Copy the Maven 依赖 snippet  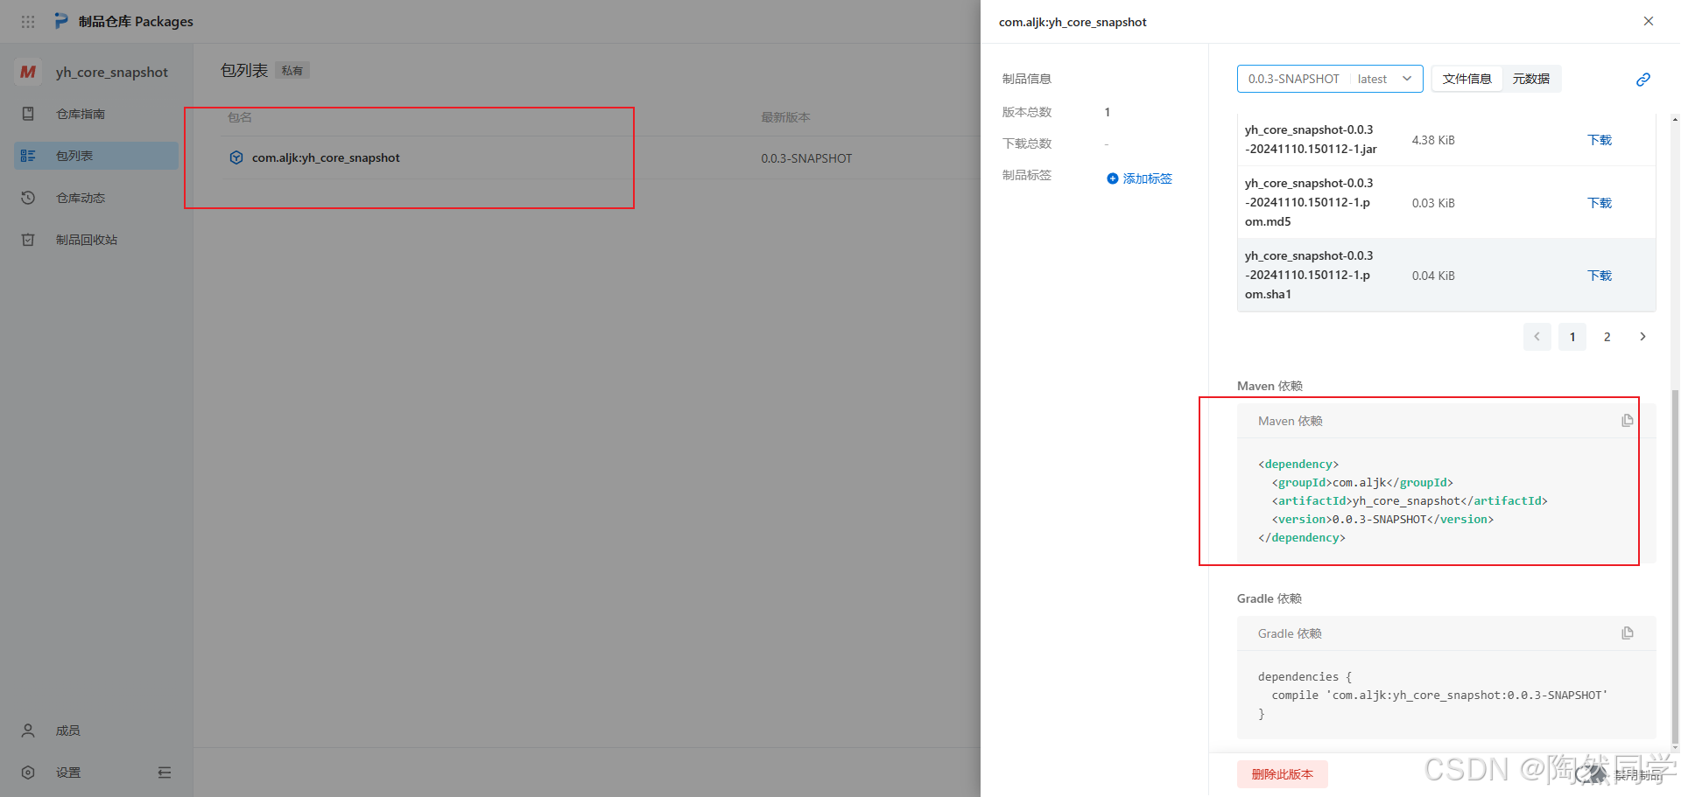coord(1628,421)
